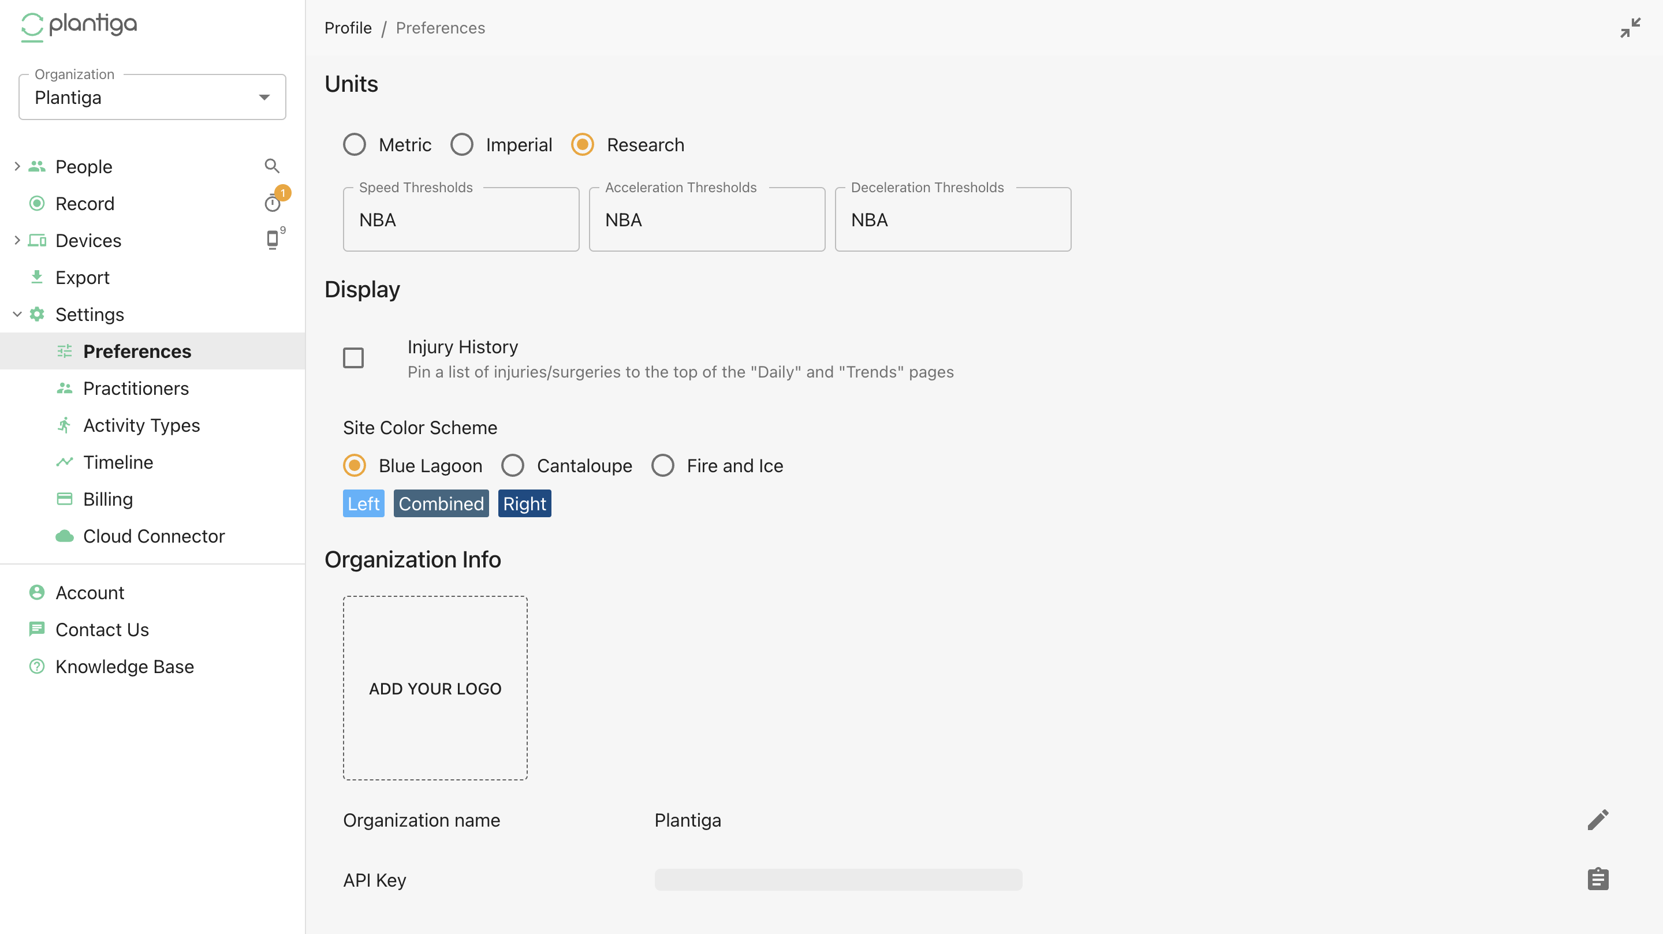Open Cloud Connector settings page
The image size is (1663, 934).
tap(154, 536)
